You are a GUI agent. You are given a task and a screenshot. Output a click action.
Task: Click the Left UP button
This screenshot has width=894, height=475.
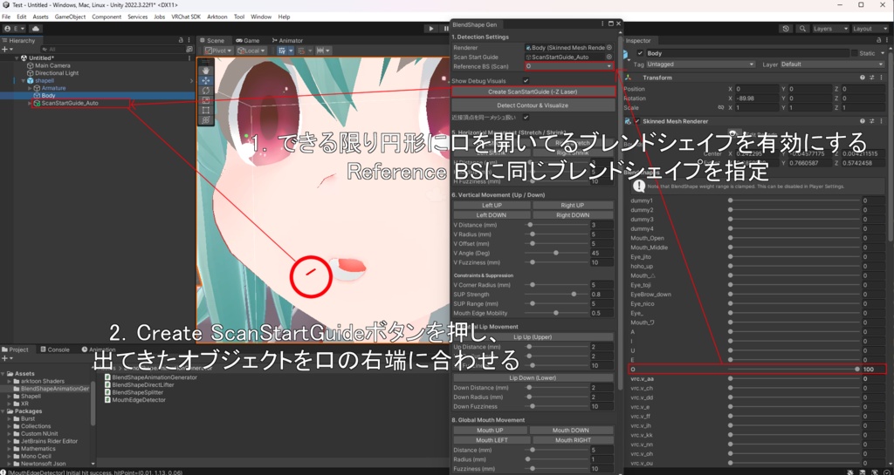pos(492,206)
